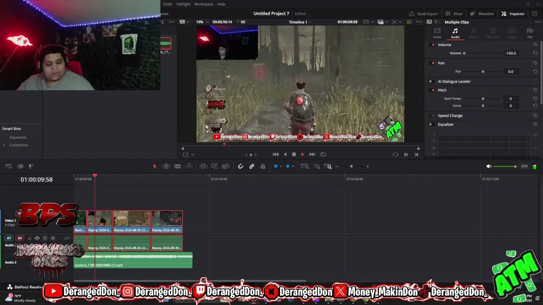
Task: Click the Full Extent Zoom icon
Action: click(305, 166)
